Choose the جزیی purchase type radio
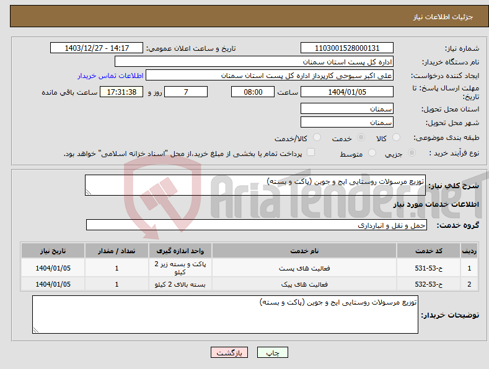The image size is (489, 369). pos(412,153)
